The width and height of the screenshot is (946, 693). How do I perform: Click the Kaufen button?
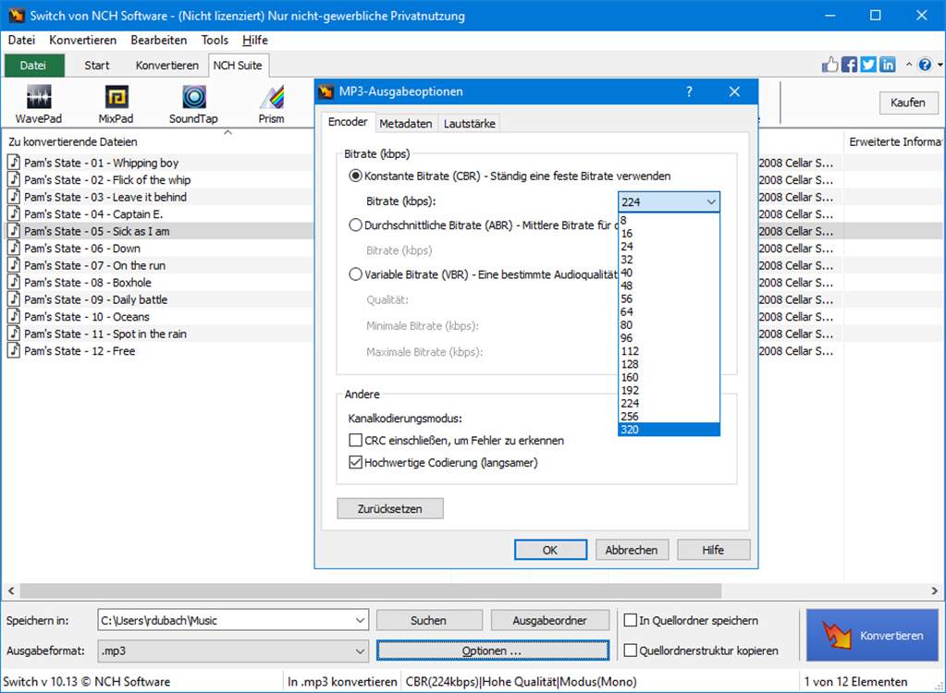coord(908,103)
